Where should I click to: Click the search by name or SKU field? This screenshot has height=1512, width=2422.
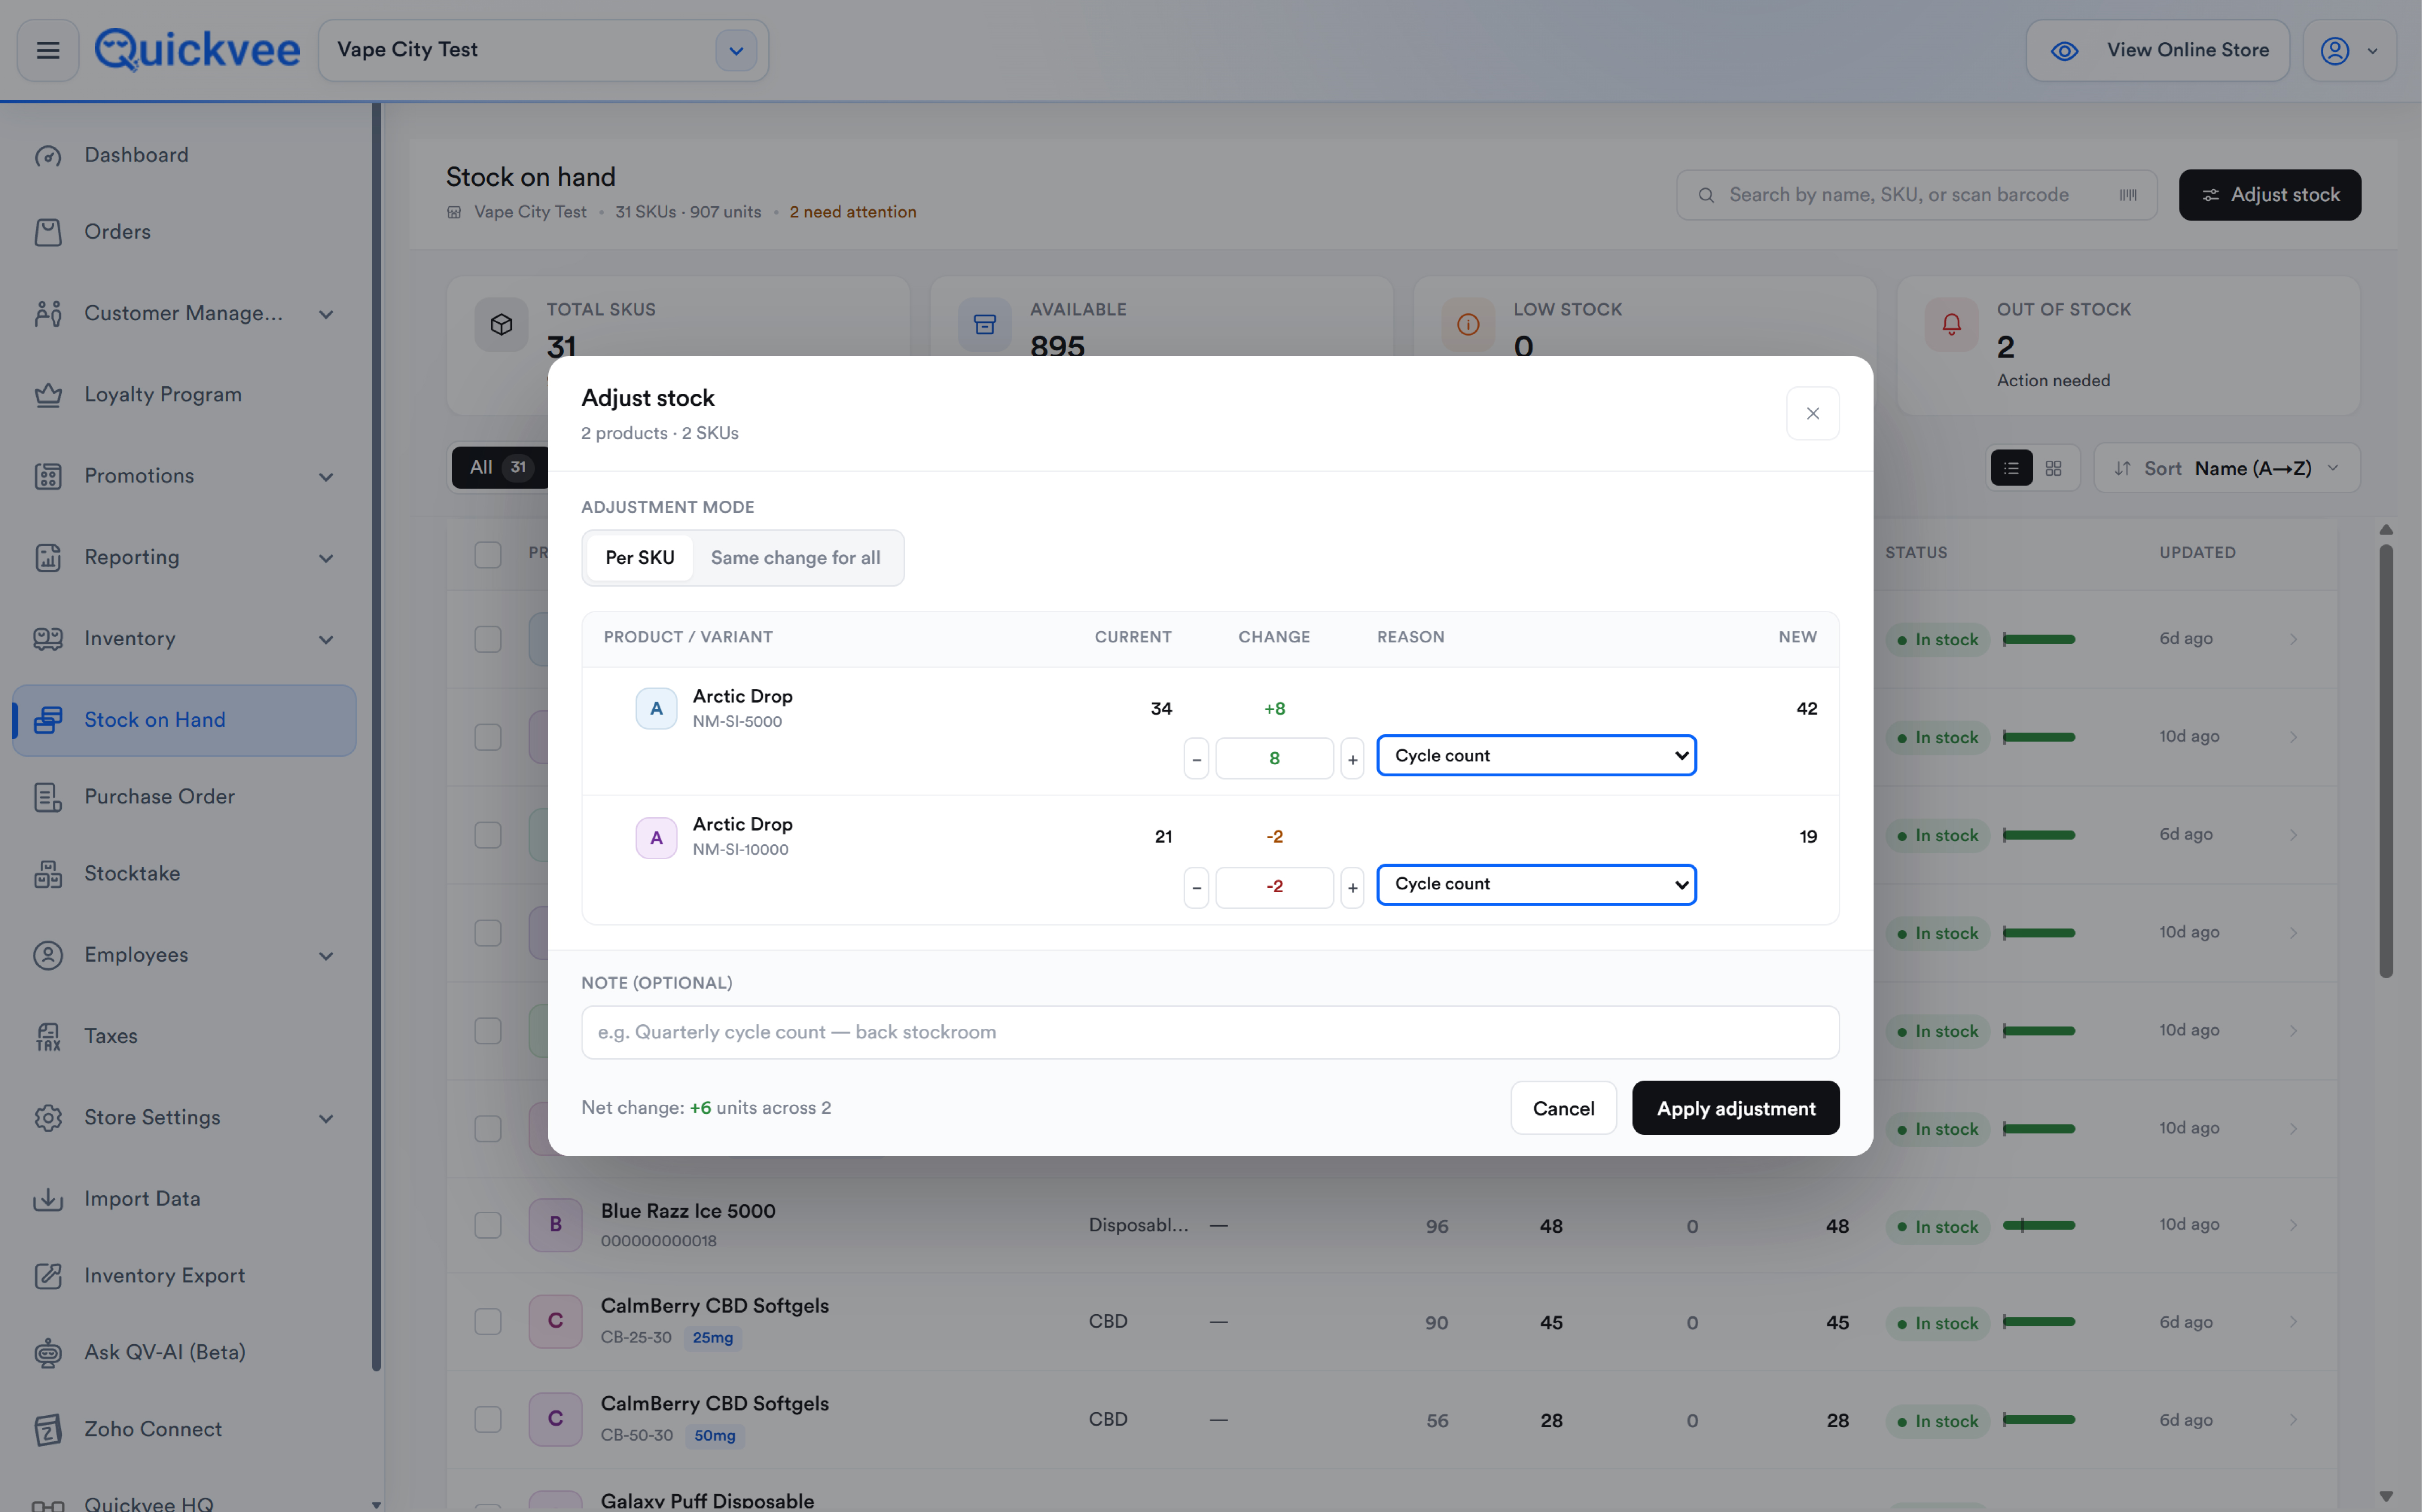pyautogui.click(x=1916, y=195)
